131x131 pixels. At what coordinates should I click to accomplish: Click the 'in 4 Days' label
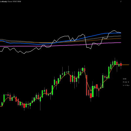point(126,85)
